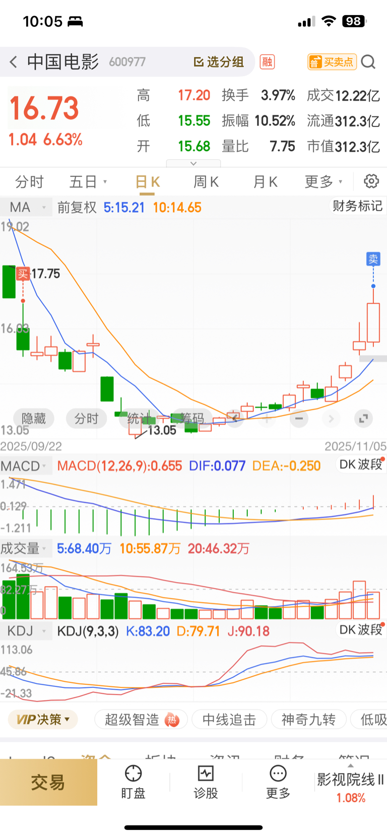Tap the 振幅 10.52% amplitude value
The height and width of the screenshot is (838, 387).
259,121
